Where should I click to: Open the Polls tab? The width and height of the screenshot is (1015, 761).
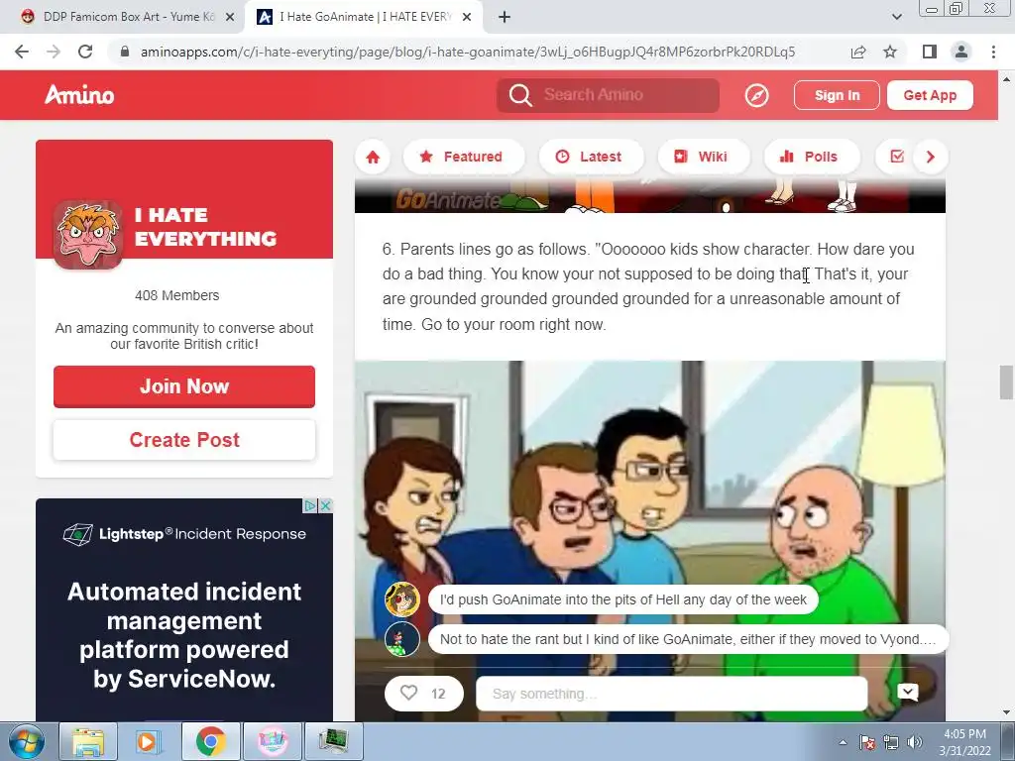(812, 157)
